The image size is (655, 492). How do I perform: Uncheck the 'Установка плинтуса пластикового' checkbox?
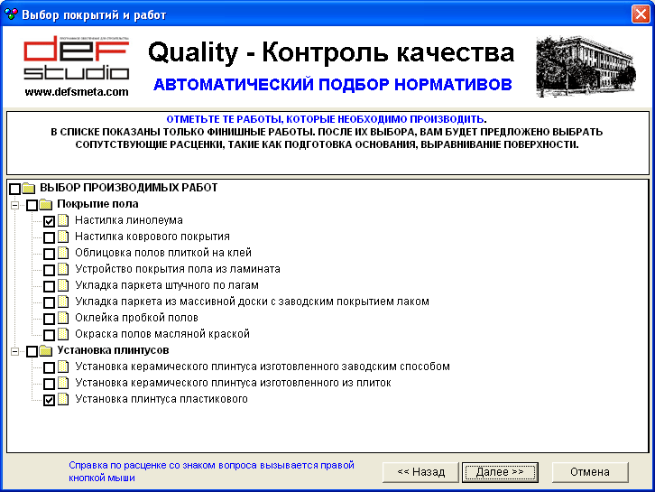point(50,400)
